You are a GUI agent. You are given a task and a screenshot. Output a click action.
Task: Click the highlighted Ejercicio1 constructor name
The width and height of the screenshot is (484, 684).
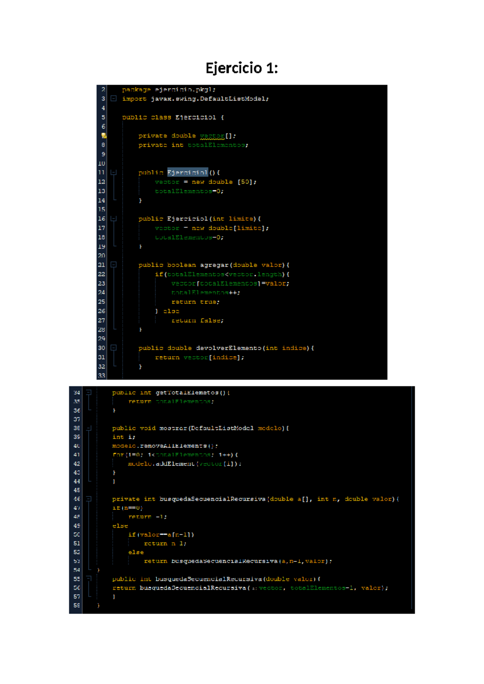coord(188,173)
